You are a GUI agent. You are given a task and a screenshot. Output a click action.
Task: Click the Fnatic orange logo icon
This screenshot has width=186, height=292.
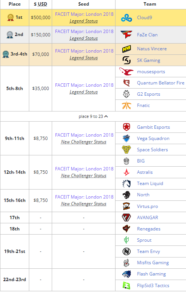(126, 105)
